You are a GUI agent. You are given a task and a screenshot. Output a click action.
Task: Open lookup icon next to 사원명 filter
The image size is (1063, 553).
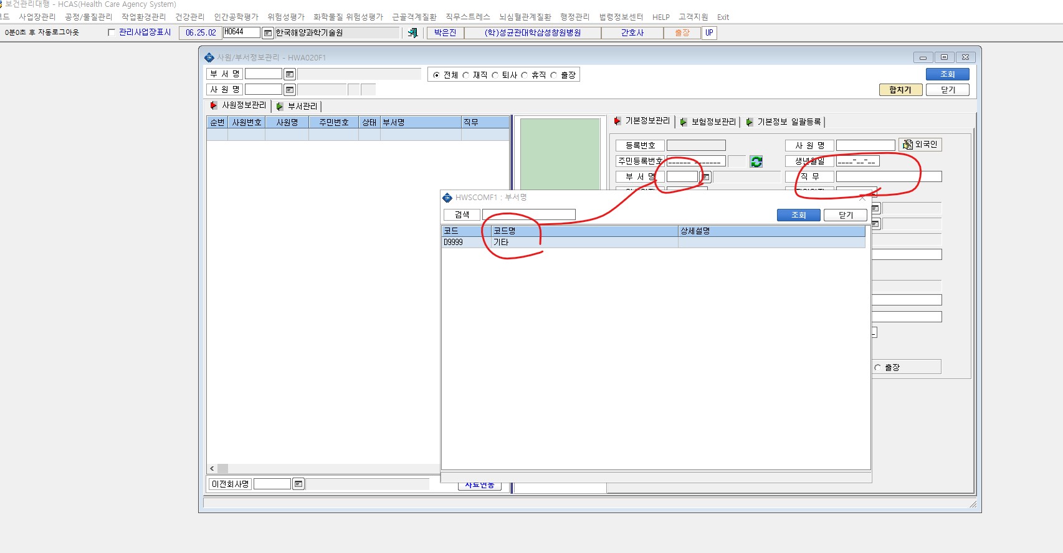pos(290,90)
